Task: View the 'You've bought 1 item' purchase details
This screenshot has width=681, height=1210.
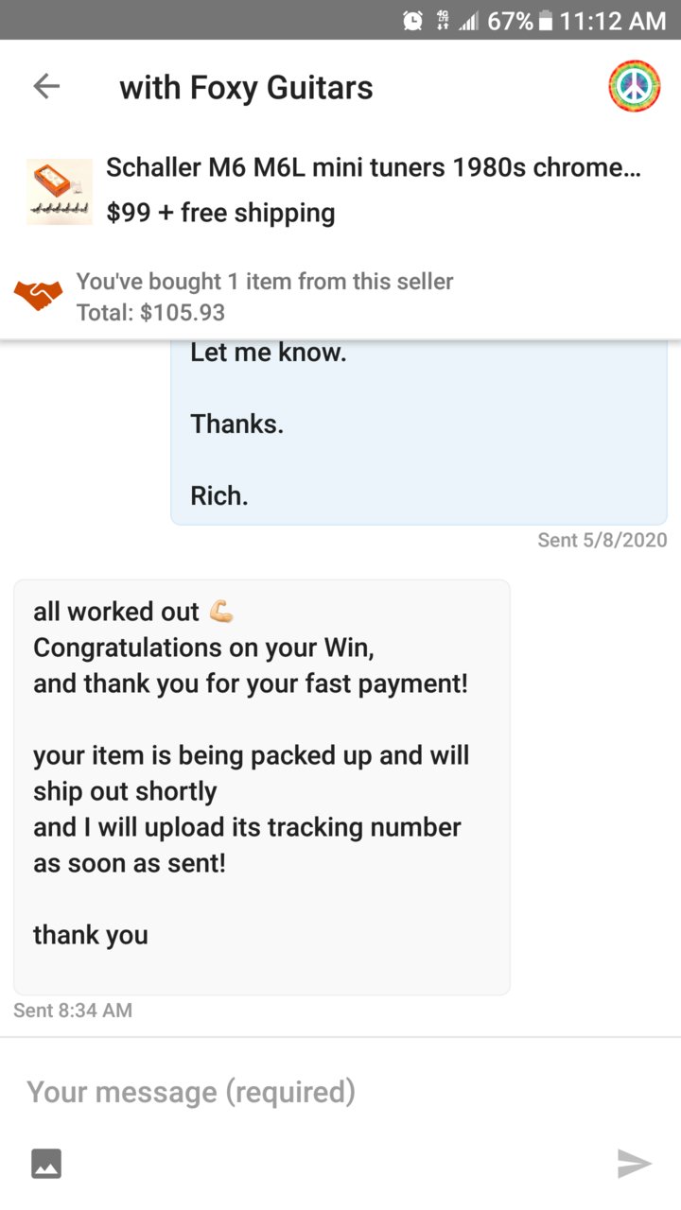Action: click(x=265, y=282)
